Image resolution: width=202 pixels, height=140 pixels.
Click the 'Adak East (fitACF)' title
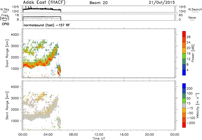click(44, 3)
